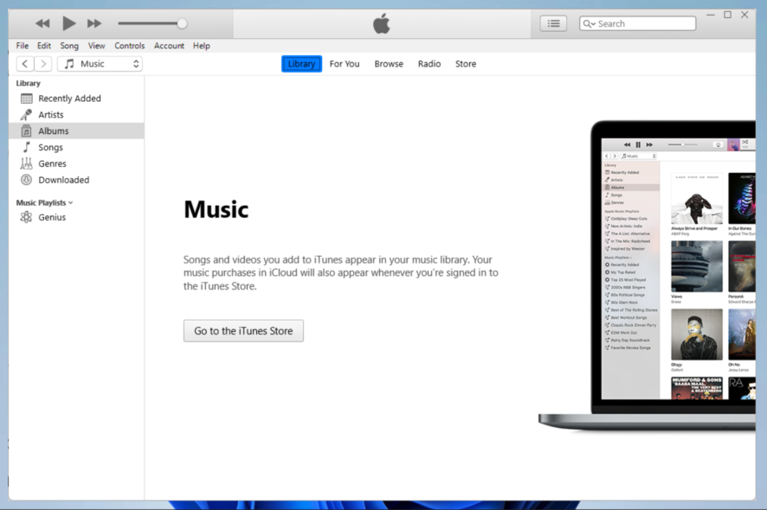The width and height of the screenshot is (767, 510).
Task: Open Songs from the Library sidebar
Action: [x=50, y=147]
